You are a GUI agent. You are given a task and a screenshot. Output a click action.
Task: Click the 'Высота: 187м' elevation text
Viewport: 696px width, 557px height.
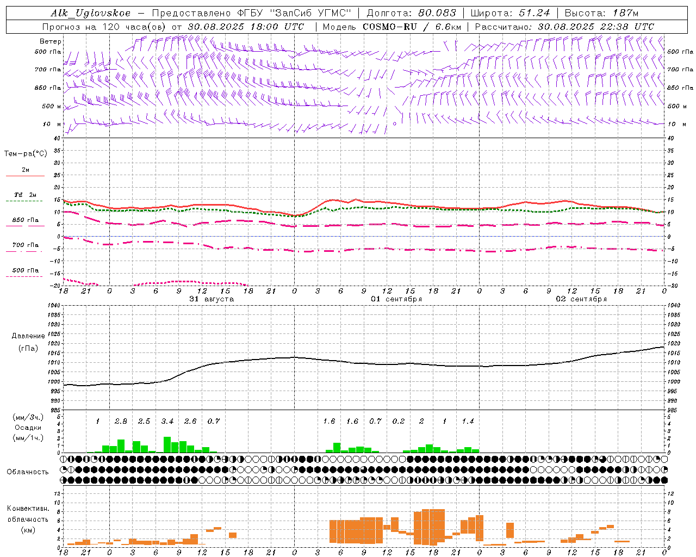click(602, 13)
